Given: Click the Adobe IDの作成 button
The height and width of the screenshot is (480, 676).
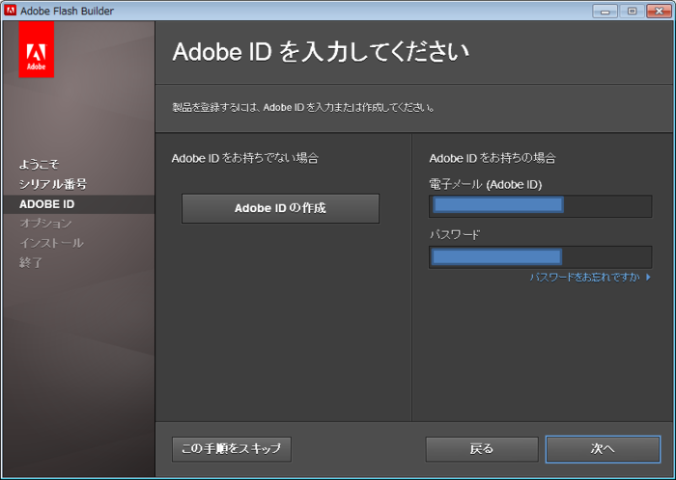Looking at the screenshot, I should (280, 208).
